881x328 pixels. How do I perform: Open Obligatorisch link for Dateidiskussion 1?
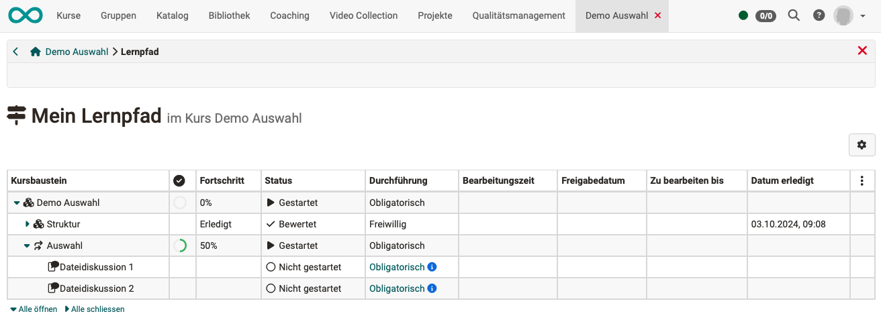[397, 267]
